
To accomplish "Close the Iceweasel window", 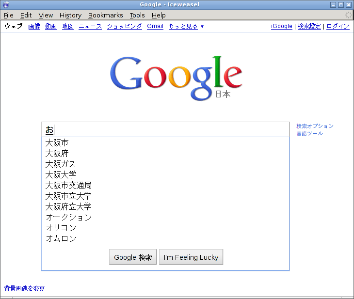I will click(x=349, y=5).
